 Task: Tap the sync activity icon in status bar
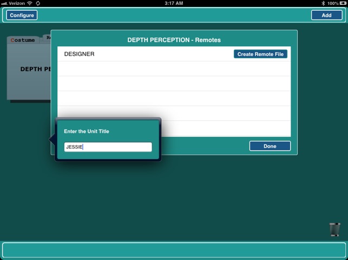(x=38, y=3)
